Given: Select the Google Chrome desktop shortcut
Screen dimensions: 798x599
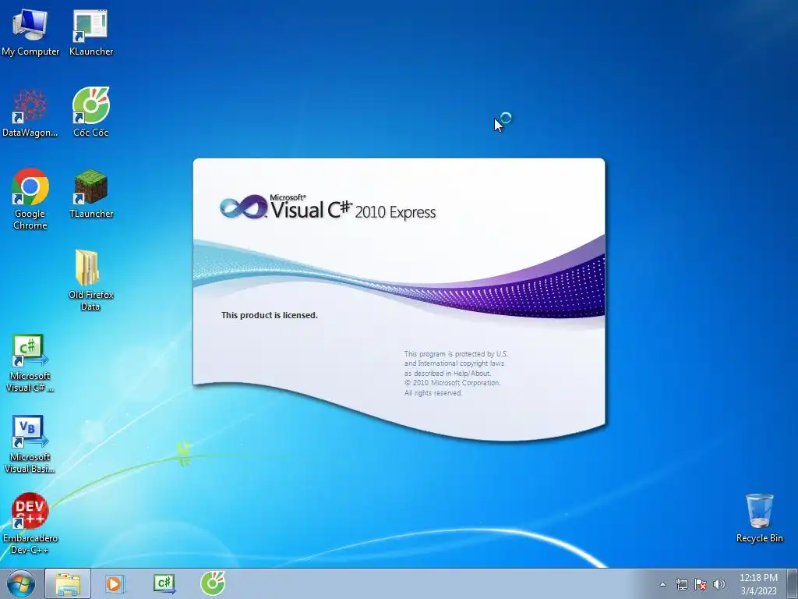Looking at the screenshot, I should pos(30,199).
